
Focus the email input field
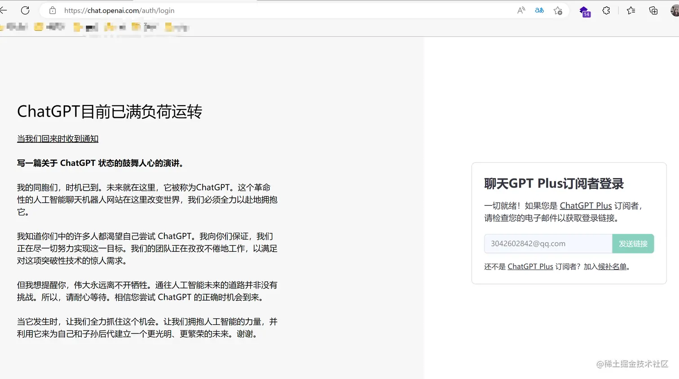tap(548, 244)
